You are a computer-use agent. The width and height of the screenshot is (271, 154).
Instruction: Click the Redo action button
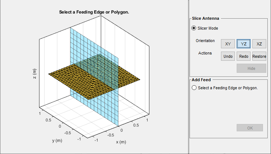(244, 56)
